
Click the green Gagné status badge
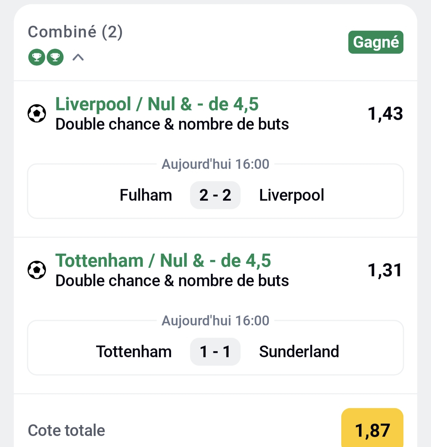[x=376, y=42]
